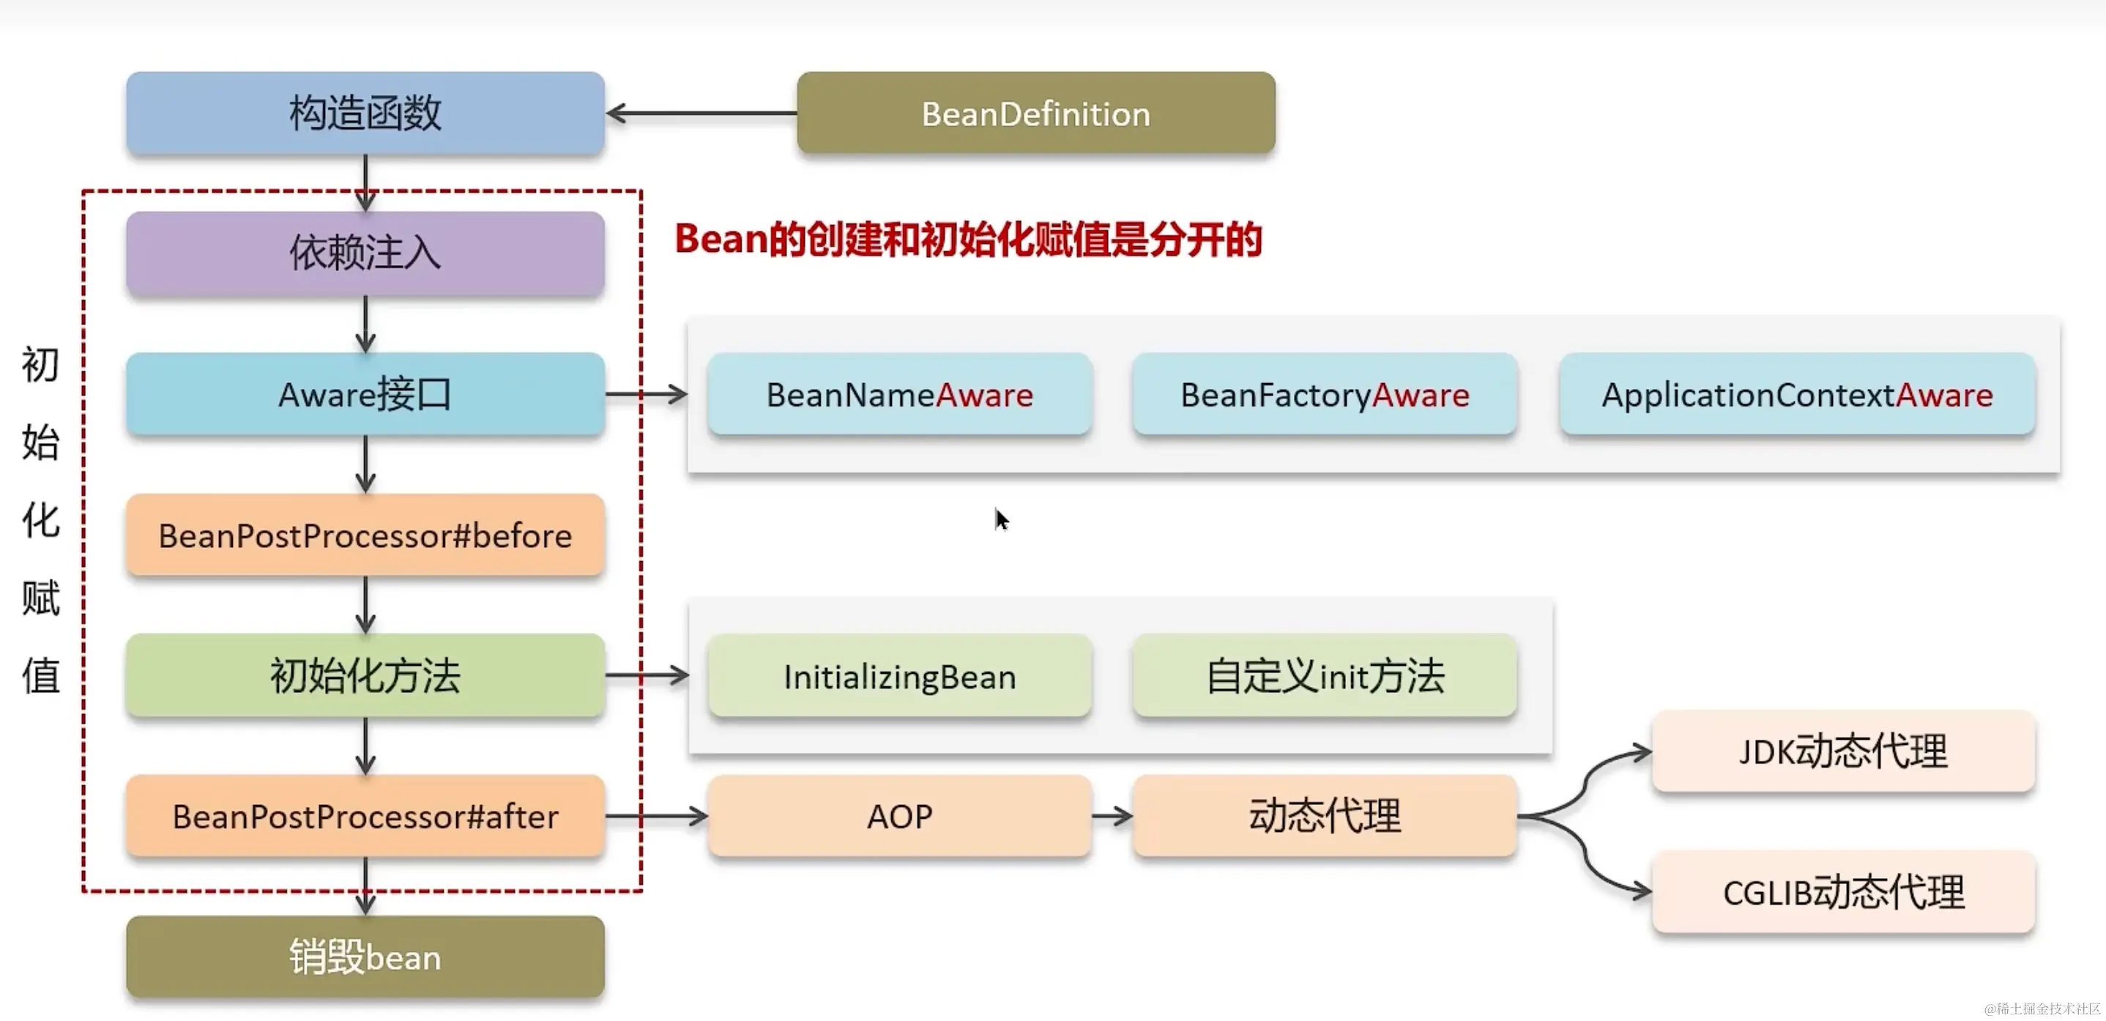The height and width of the screenshot is (1021, 2106).
Task: Click the AOP box
Action: click(x=899, y=816)
